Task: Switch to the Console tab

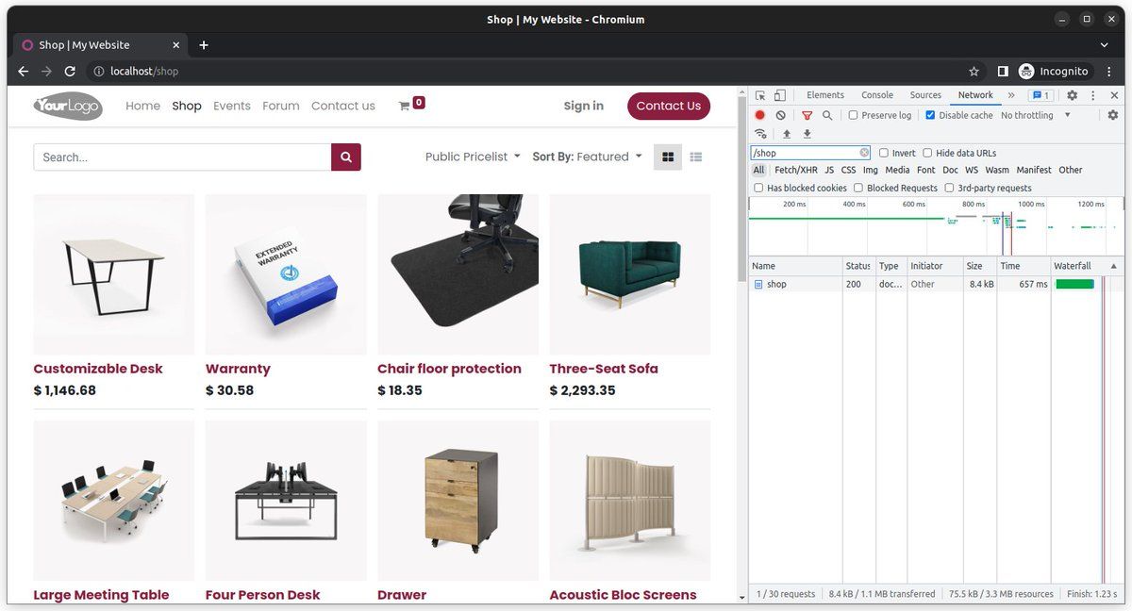Action: point(877,95)
